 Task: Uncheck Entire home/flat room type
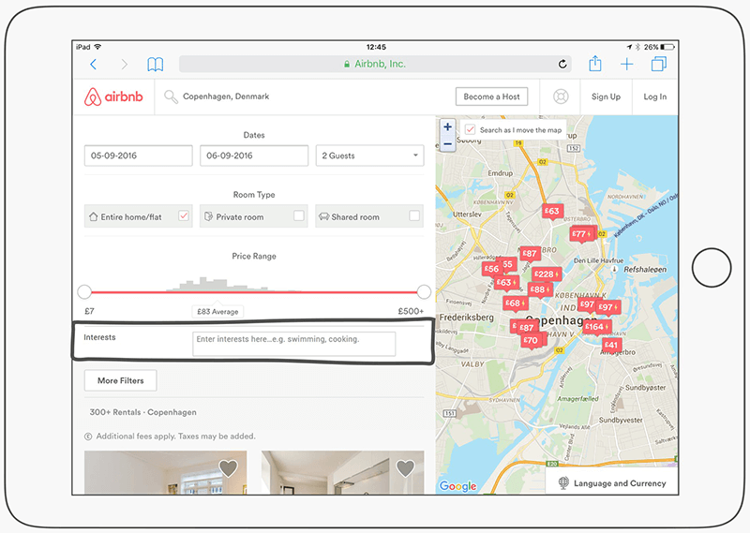click(184, 216)
